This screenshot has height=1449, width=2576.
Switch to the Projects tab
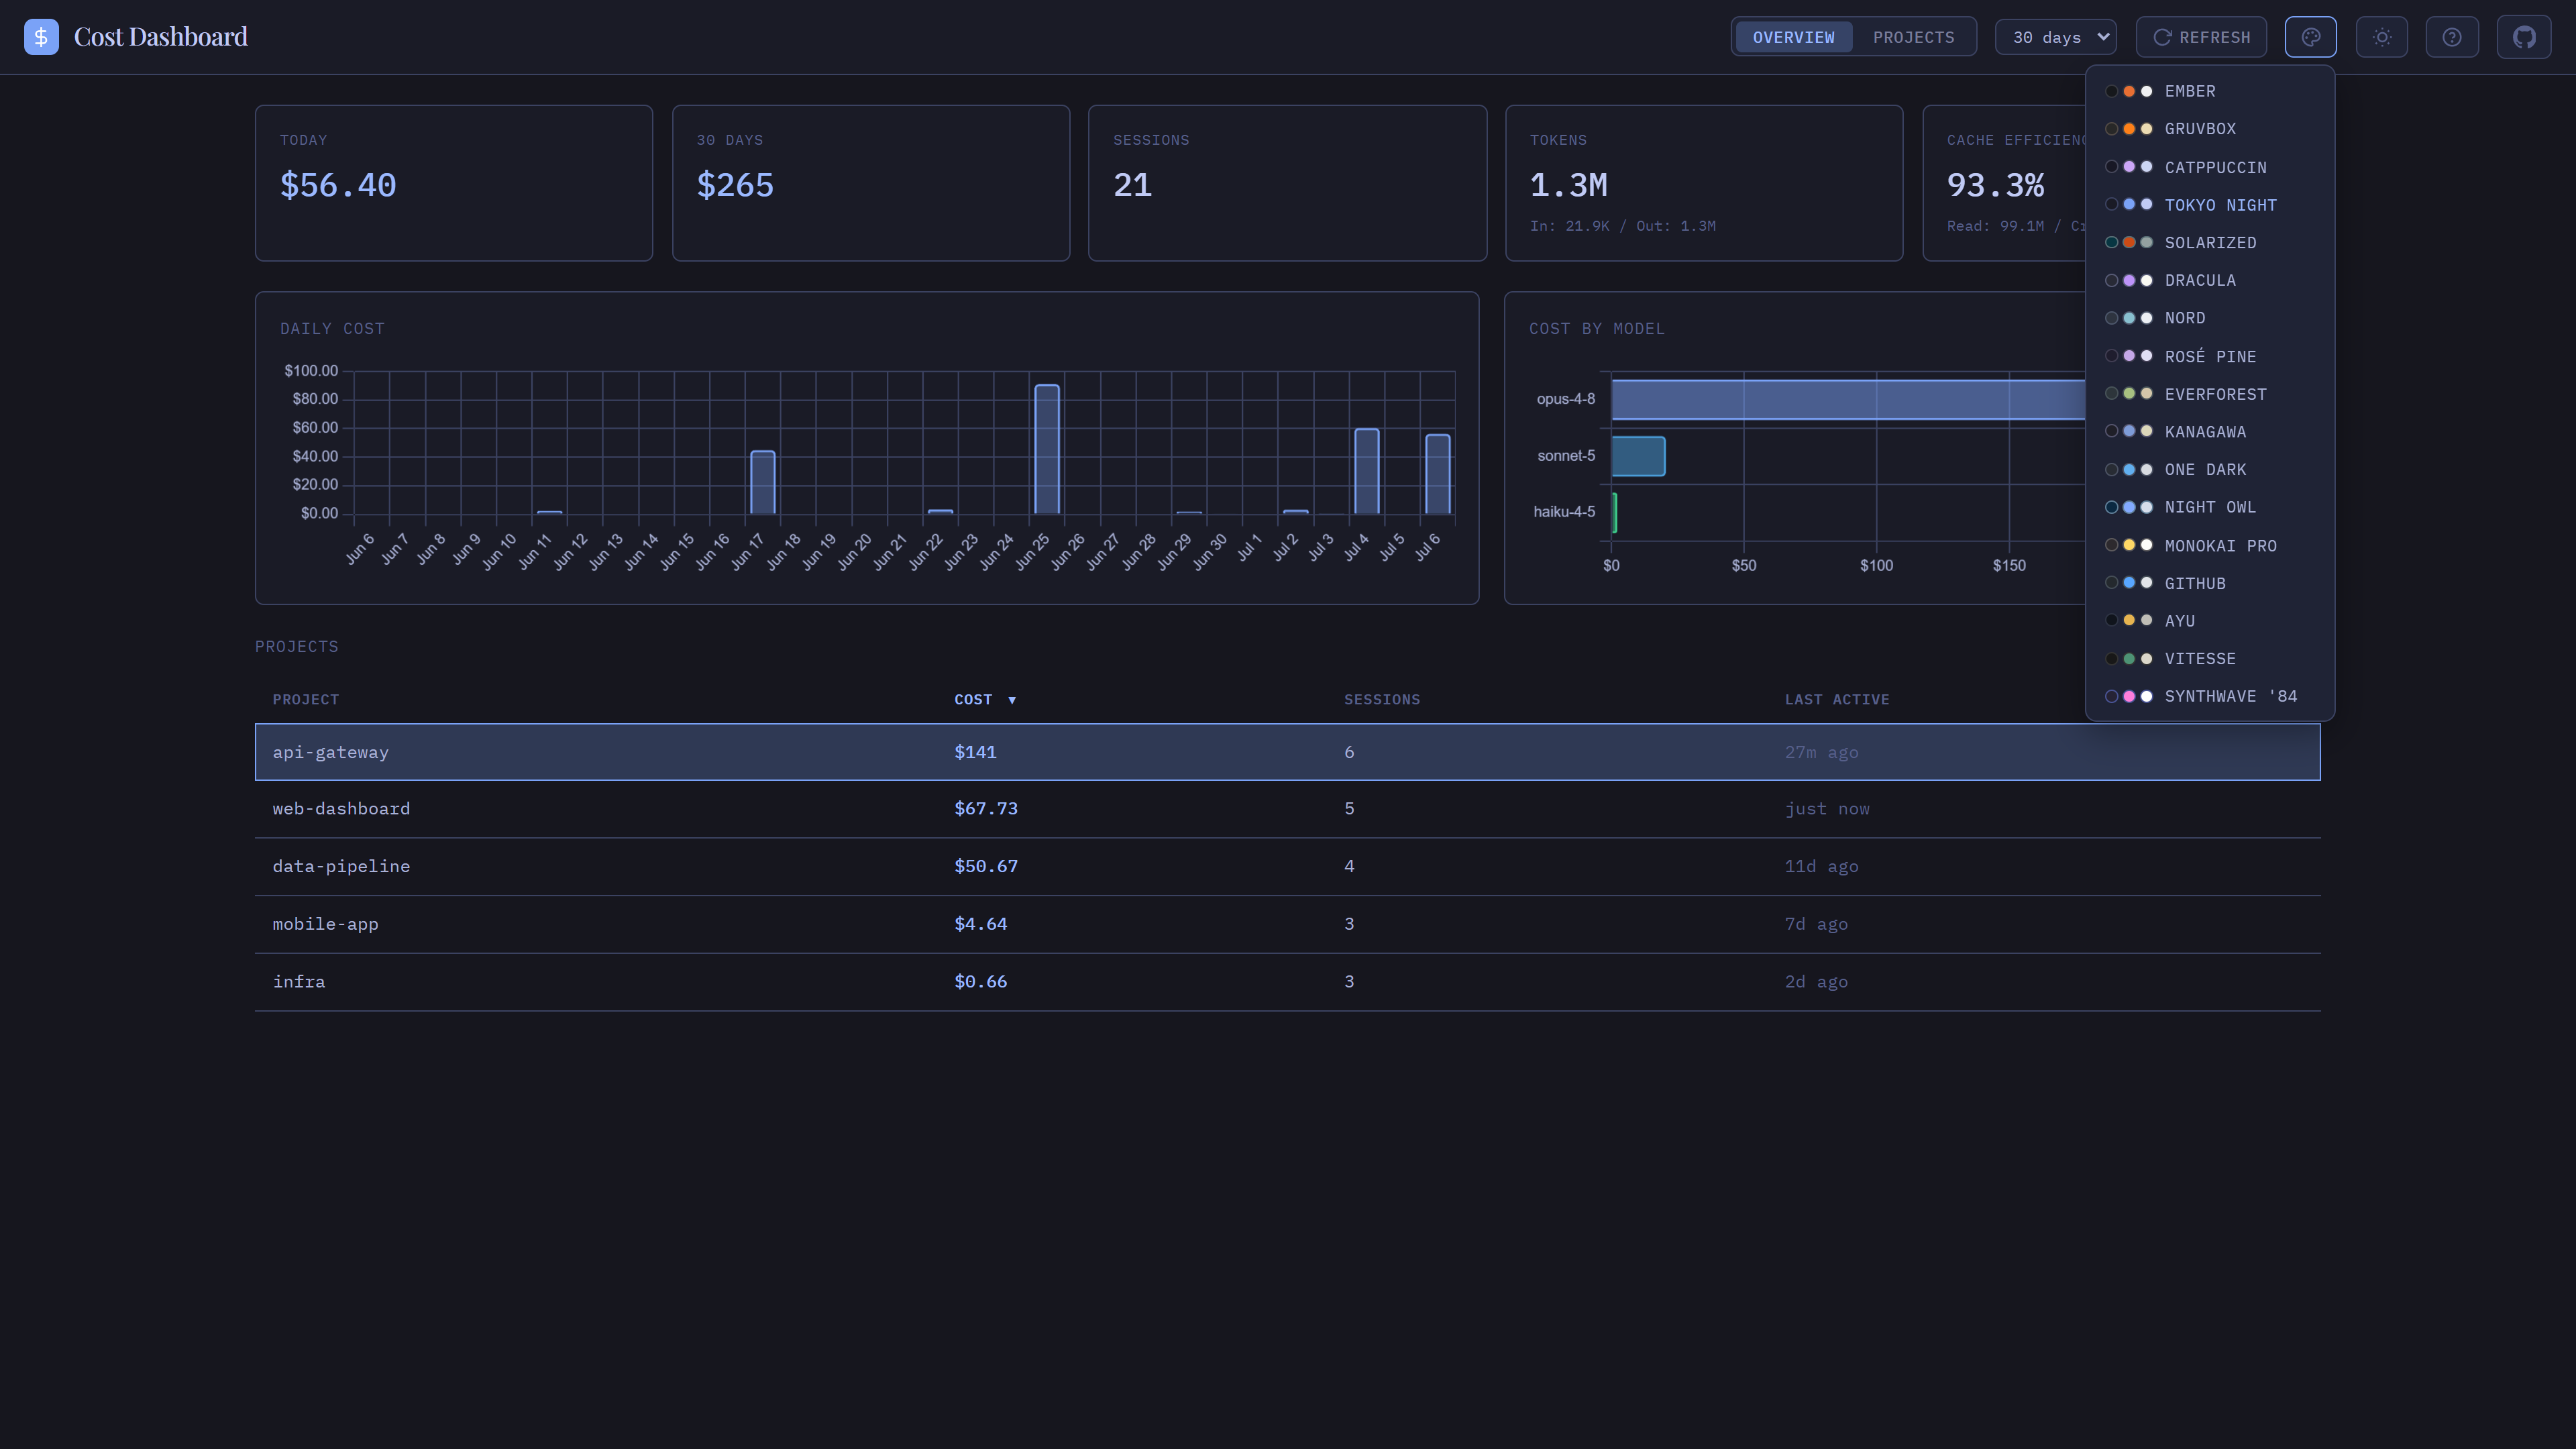click(x=1913, y=37)
